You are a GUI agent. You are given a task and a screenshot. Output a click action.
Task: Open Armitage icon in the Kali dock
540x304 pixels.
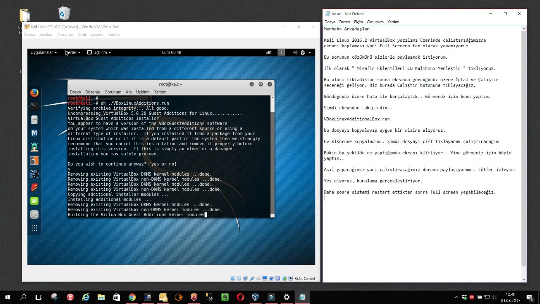coord(35,147)
